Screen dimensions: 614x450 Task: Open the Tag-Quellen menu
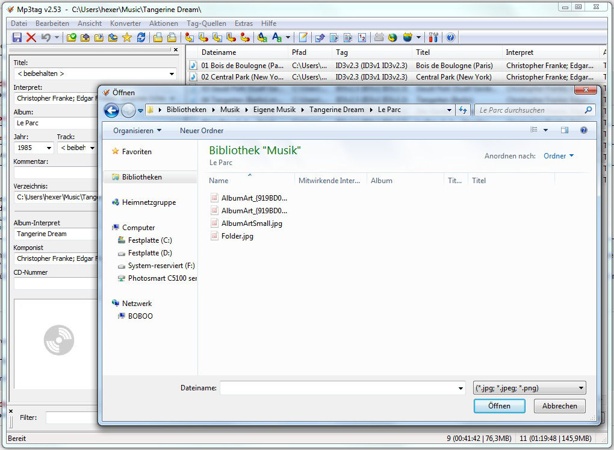coord(206,23)
